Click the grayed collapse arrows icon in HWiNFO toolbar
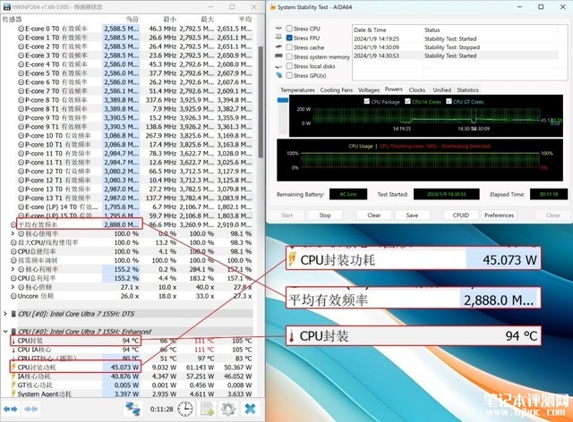This screenshot has width=573, height=422. tap(31, 409)
